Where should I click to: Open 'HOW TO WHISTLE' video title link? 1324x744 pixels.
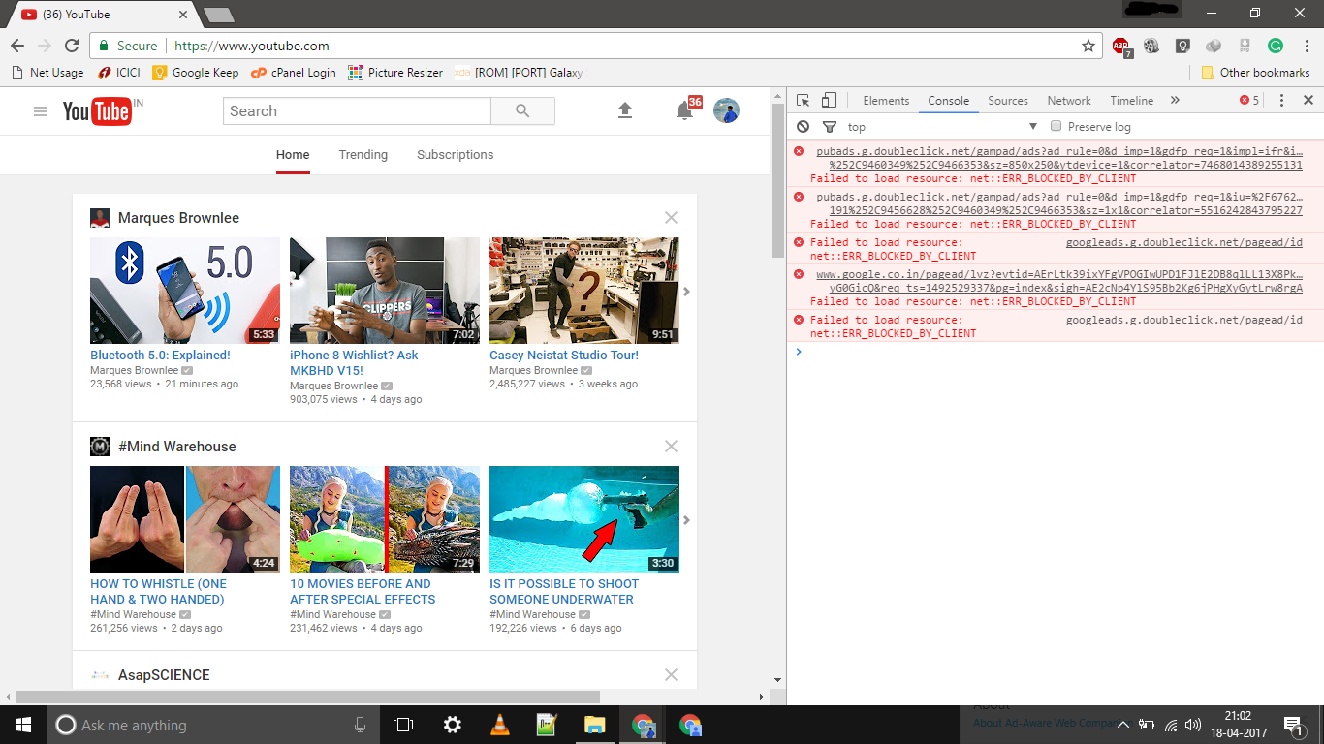tap(158, 591)
